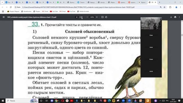Switch to the Wikipedia tab
The width and height of the screenshot is (183, 103).
click(x=142, y=2)
